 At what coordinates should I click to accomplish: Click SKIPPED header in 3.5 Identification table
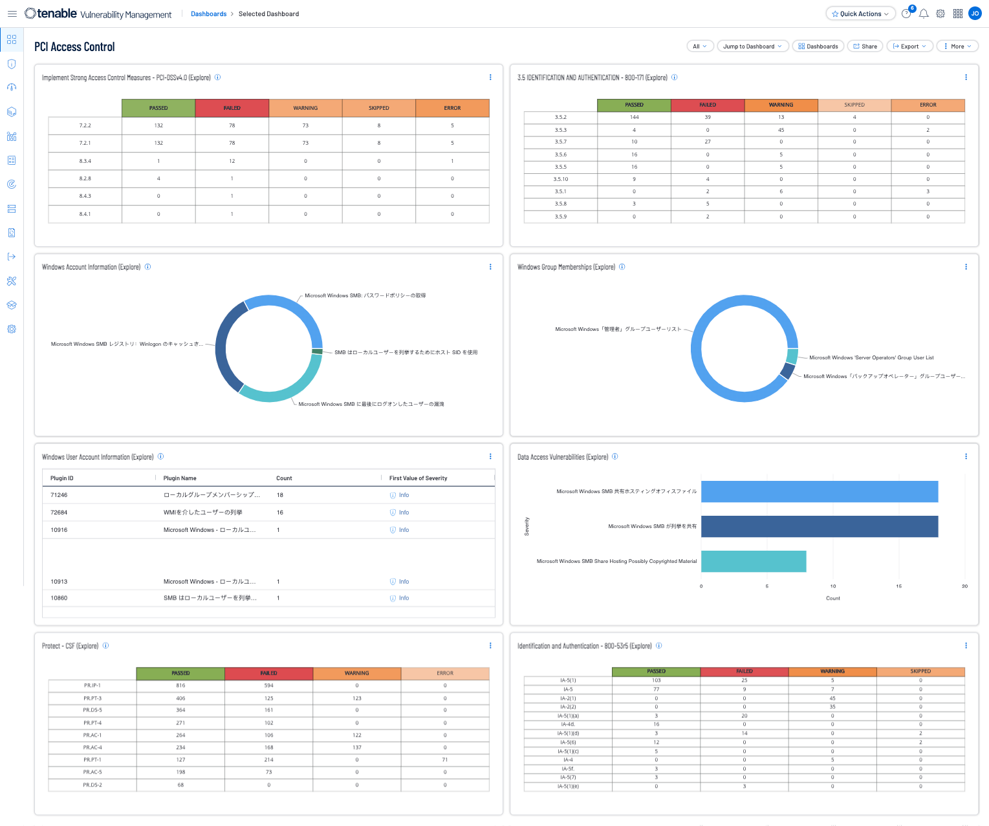(x=854, y=105)
